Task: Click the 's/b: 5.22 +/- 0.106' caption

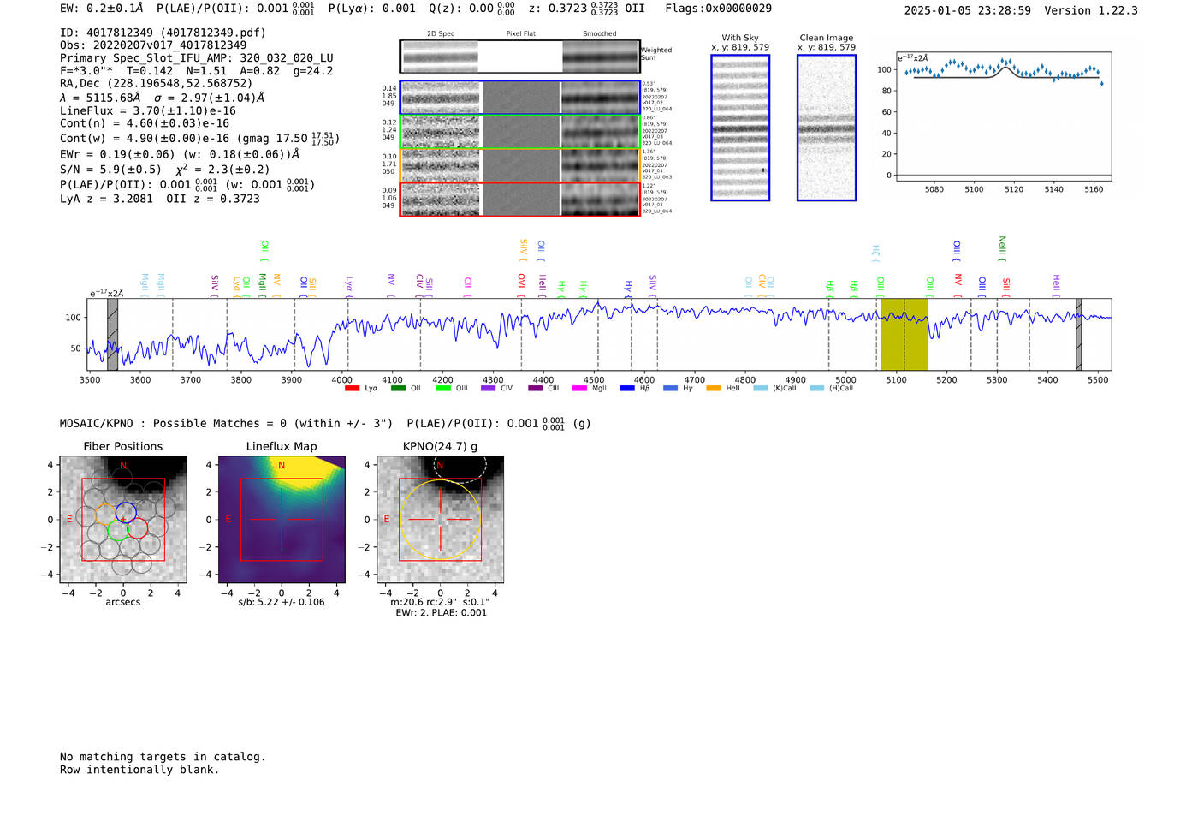Action: click(x=282, y=602)
